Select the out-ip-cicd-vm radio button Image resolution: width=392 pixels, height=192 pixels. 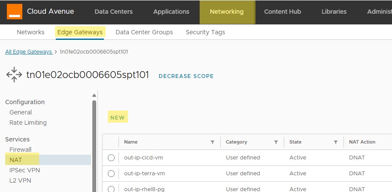coord(111,158)
